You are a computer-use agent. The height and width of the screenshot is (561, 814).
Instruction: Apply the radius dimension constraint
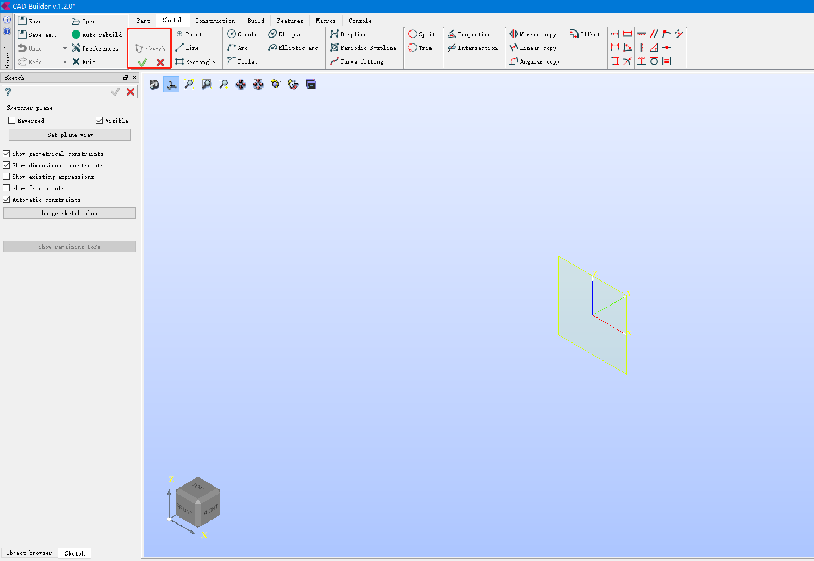(627, 61)
